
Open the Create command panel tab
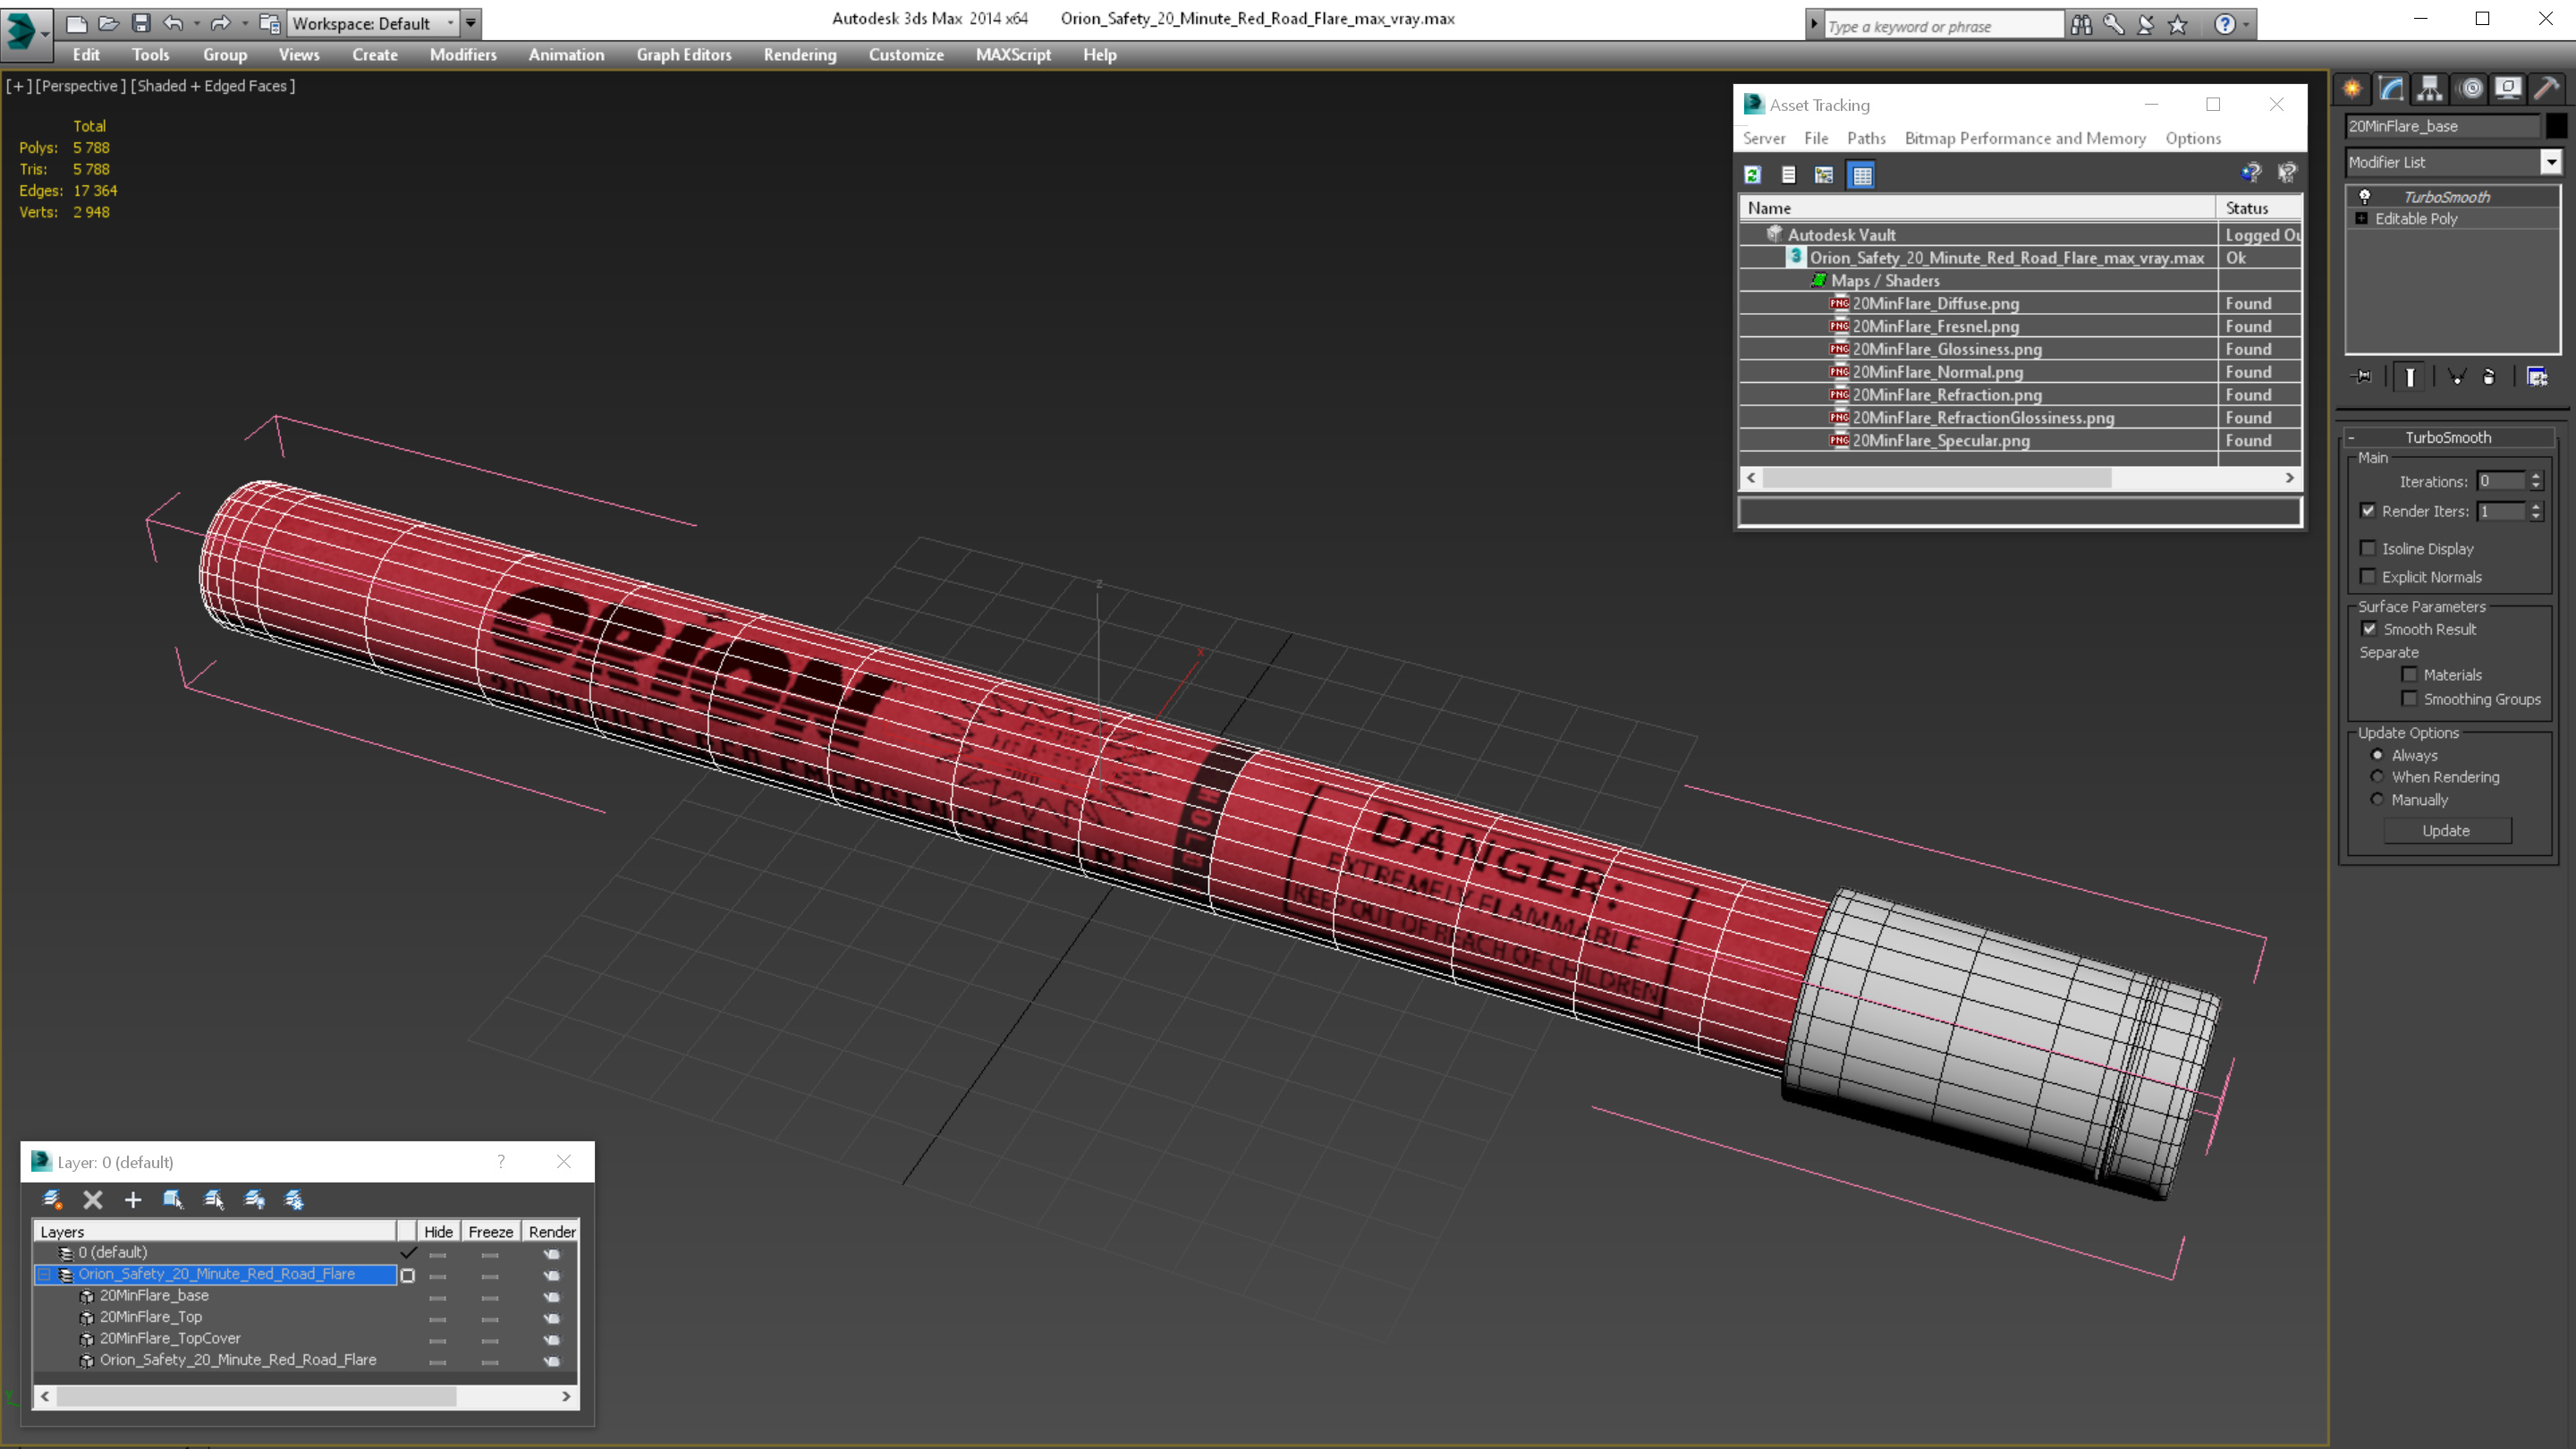pos(2352,89)
